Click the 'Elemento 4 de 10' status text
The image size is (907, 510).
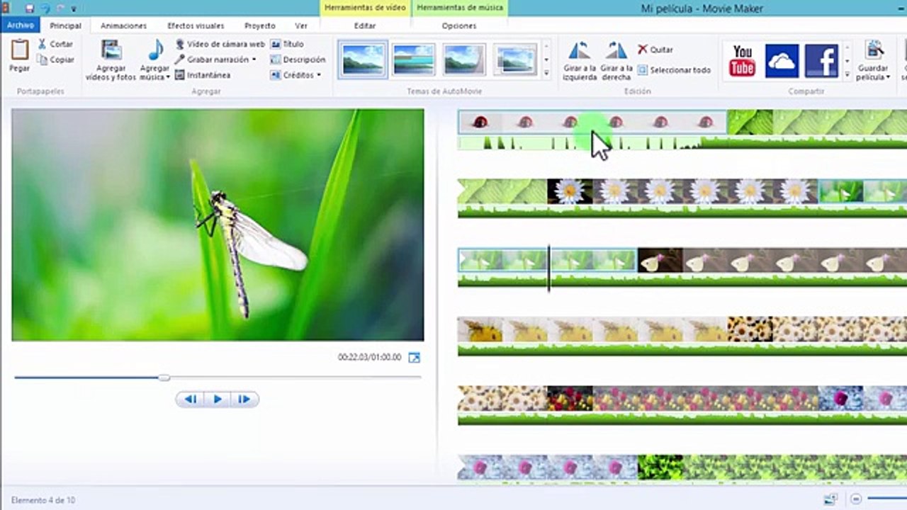pyautogui.click(x=43, y=500)
